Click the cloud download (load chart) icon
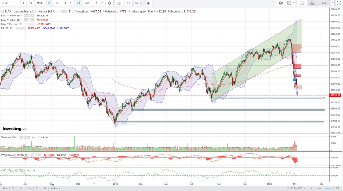This screenshot has height=191, width=343. 301,3
